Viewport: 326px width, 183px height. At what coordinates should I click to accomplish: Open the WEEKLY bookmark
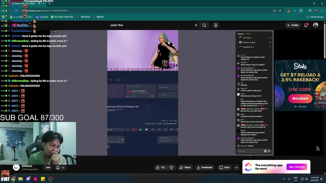[x=99, y=17]
